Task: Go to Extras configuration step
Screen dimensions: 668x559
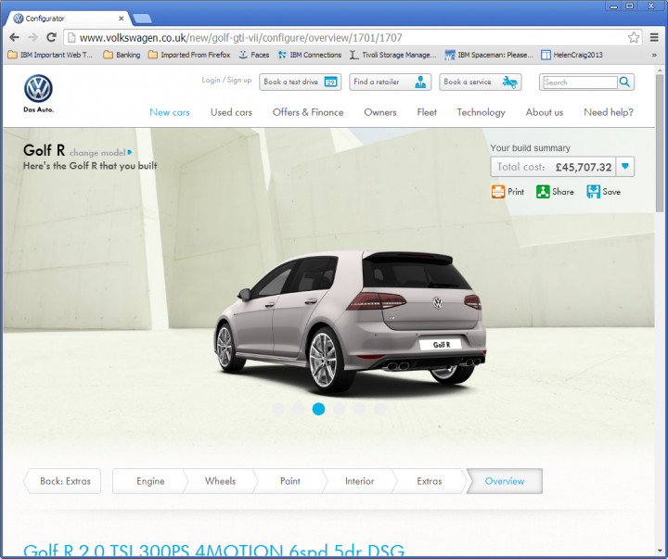Action: [430, 481]
